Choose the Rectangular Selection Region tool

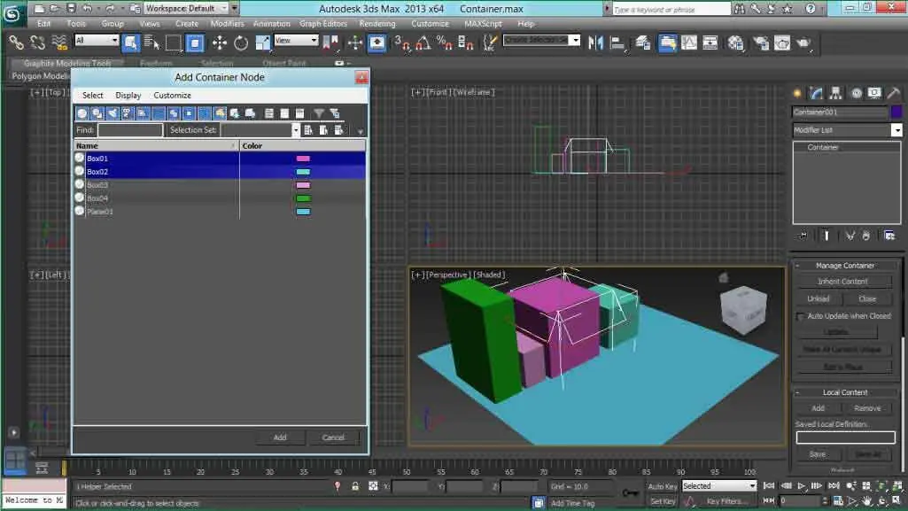173,43
